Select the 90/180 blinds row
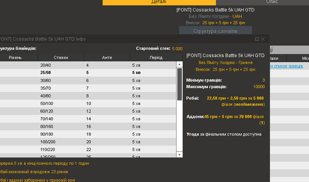This screenshot has width=309, height=182. point(88,134)
